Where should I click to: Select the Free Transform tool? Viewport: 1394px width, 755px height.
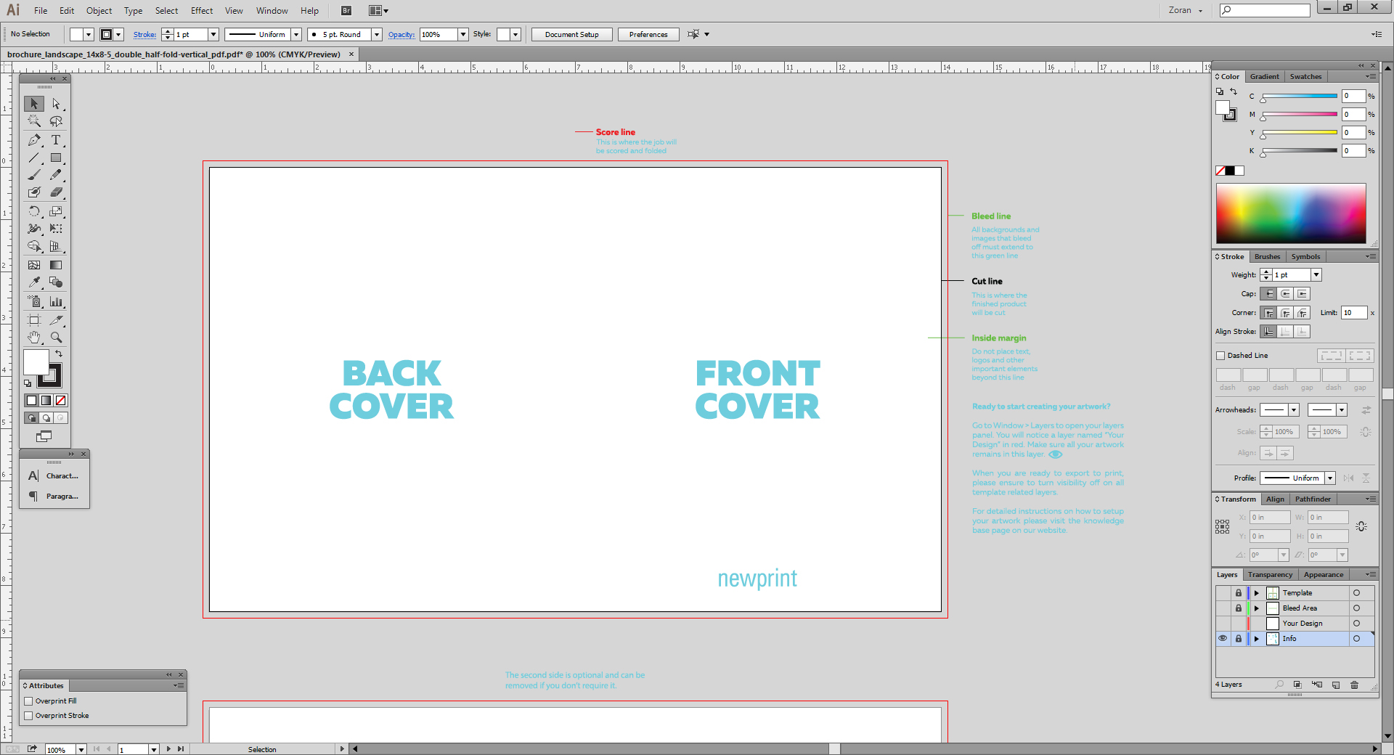[56, 229]
